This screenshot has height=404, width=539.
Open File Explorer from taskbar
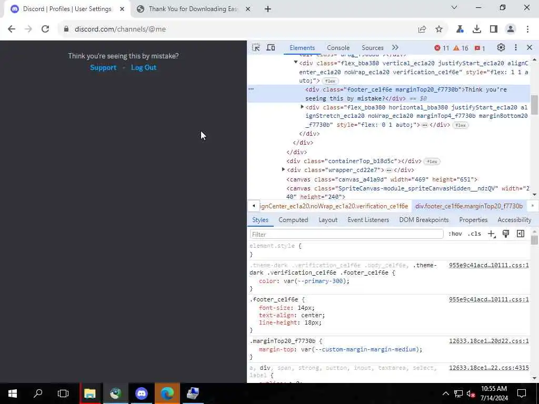89,393
